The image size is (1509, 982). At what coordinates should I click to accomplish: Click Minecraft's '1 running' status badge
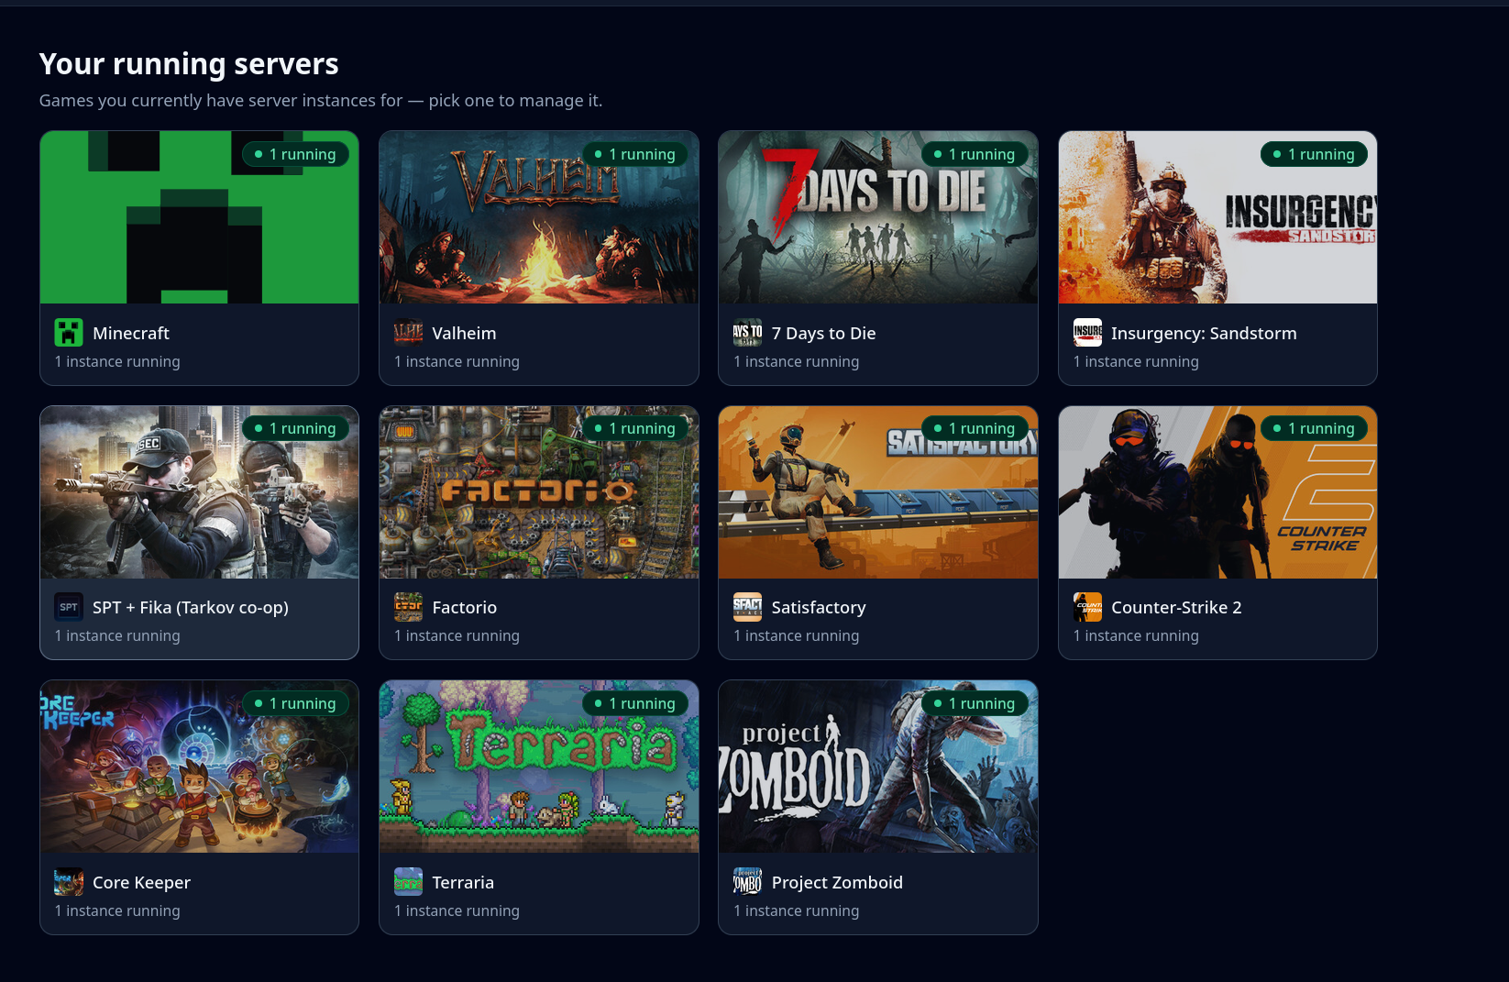click(x=295, y=154)
